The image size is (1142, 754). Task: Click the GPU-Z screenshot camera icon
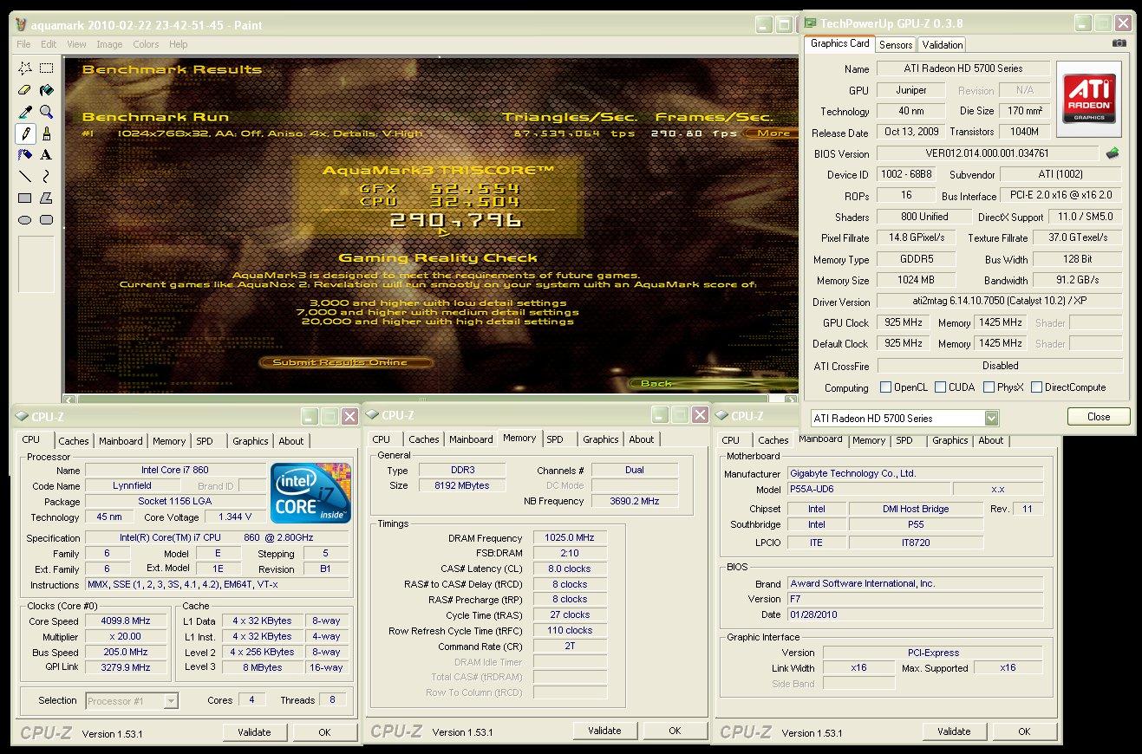coord(1119,43)
